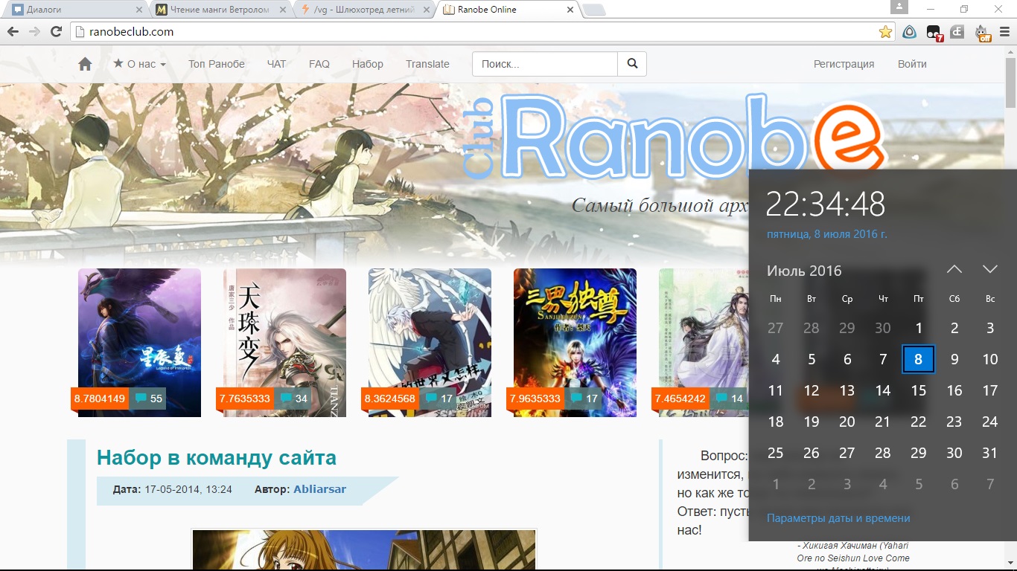Open the extension marked off
The image size is (1017, 571).
tap(983, 32)
